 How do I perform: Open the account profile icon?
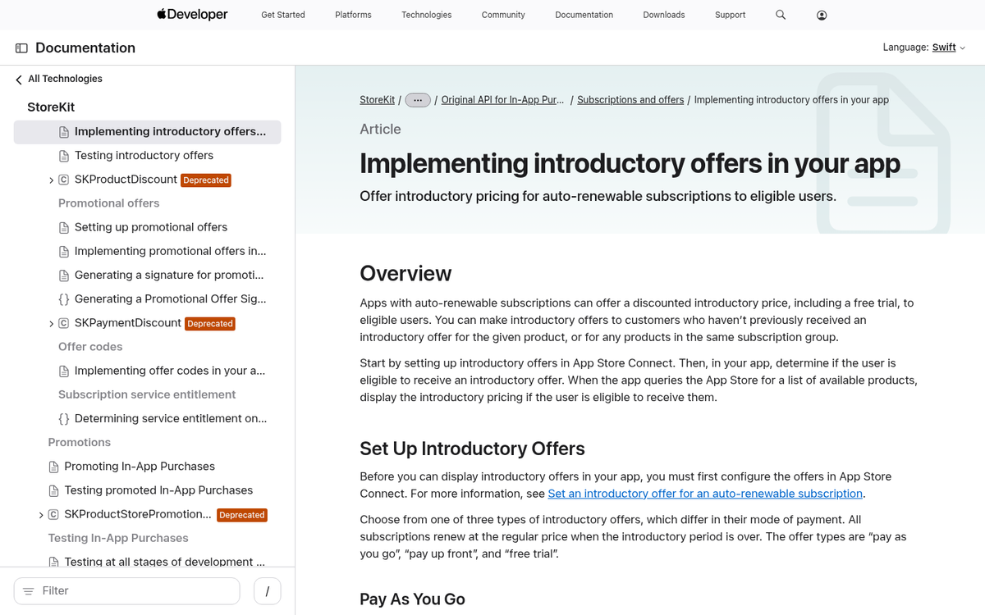coord(822,15)
